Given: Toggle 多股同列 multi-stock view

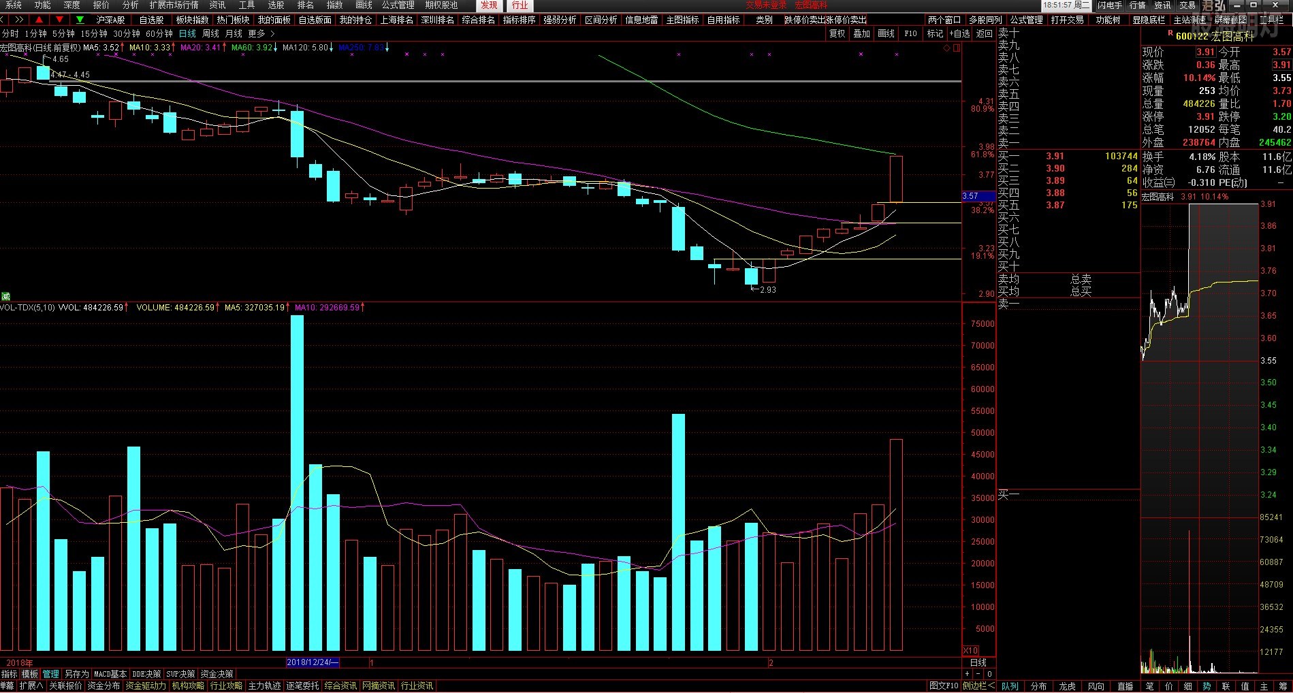Looking at the screenshot, I should pos(985,20).
